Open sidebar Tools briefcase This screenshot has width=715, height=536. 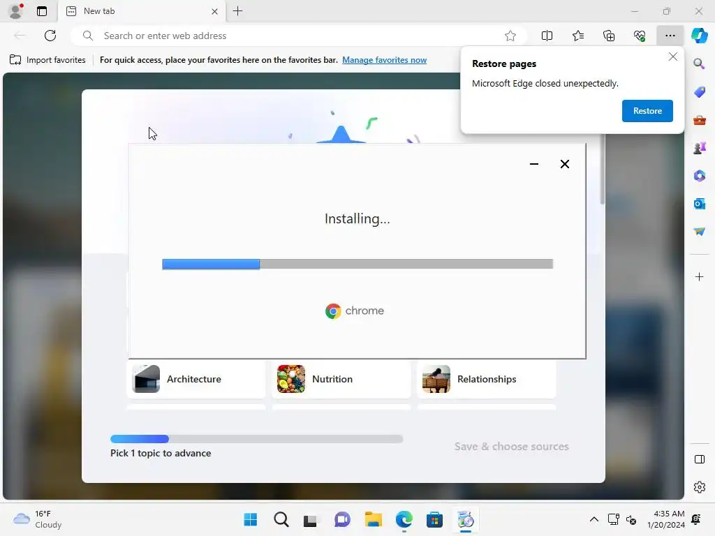coord(699,120)
